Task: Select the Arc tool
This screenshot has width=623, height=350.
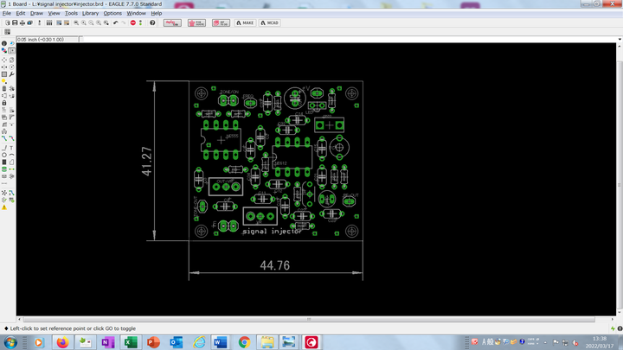Action: pyautogui.click(x=11, y=156)
